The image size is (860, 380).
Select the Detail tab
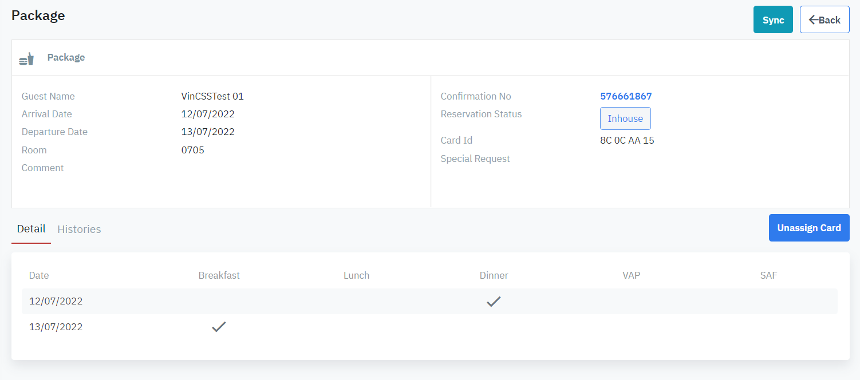click(x=31, y=229)
